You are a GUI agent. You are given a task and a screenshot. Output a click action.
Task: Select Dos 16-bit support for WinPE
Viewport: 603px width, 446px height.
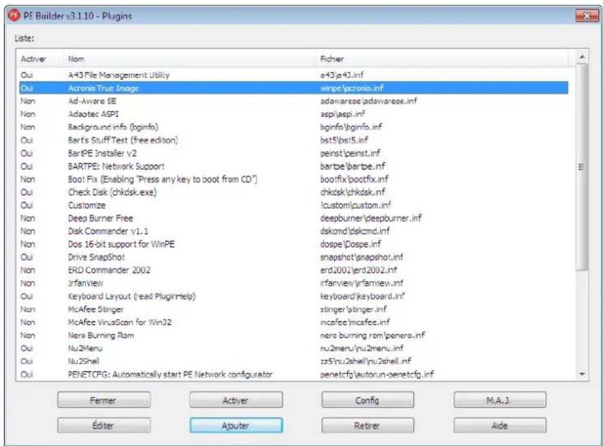coord(293,244)
